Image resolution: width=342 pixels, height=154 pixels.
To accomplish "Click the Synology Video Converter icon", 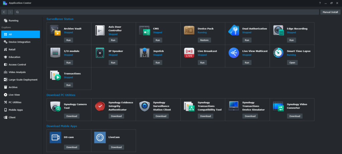I will 278,106.
